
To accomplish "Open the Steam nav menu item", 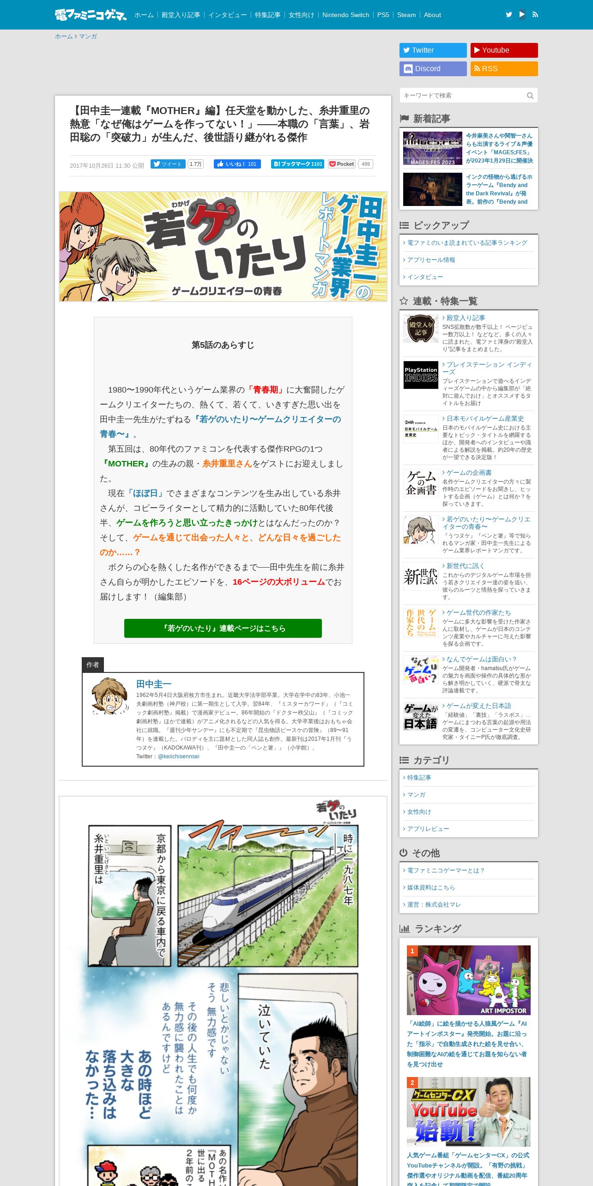I will 406,15.
